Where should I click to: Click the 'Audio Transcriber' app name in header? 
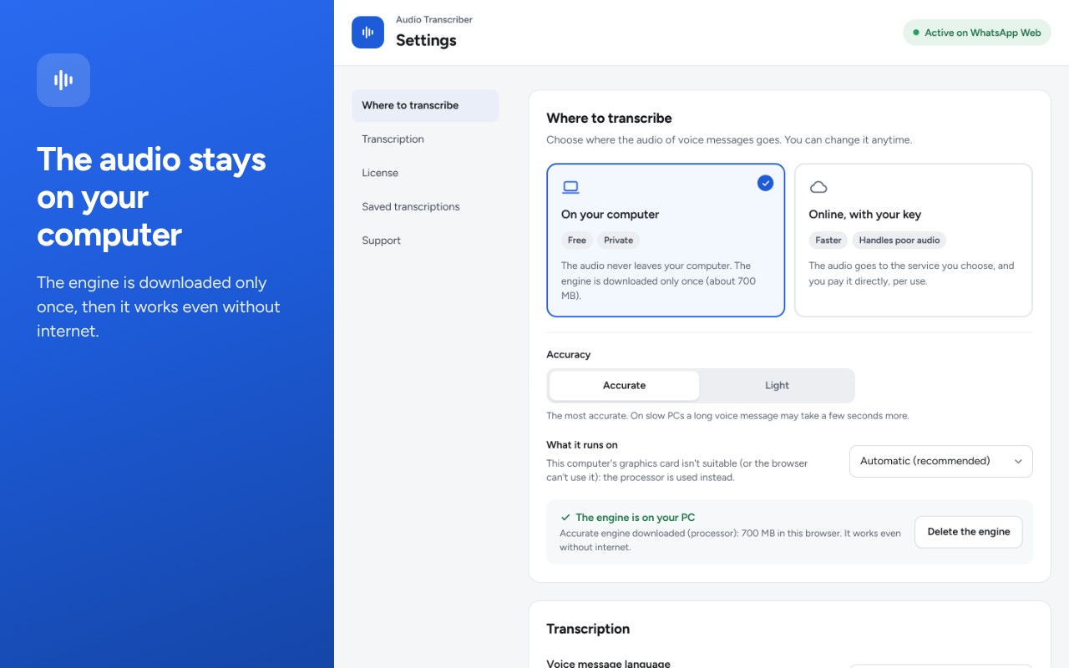[x=434, y=19]
